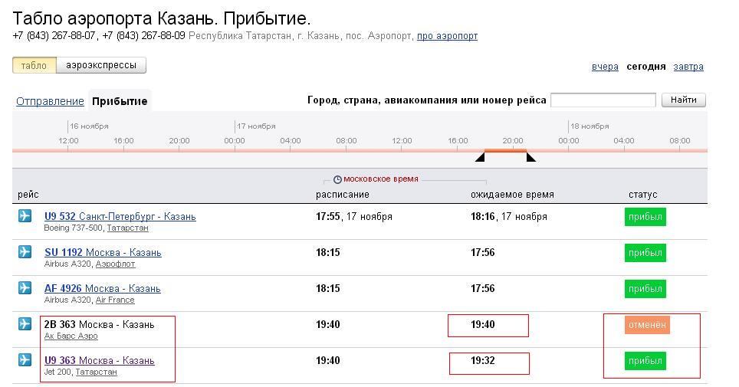Click the plane icon beside U9 532 flight

click(25, 216)
